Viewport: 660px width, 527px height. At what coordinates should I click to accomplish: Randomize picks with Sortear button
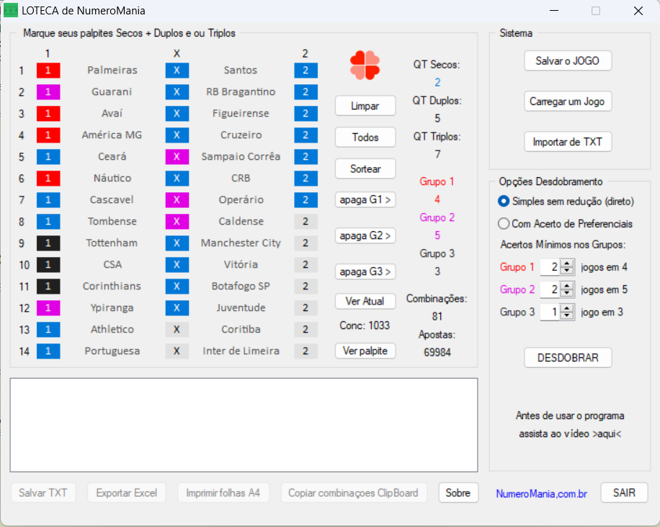pos(365,168)
